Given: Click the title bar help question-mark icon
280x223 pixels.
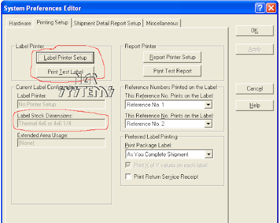Looking at the screenshot, I should point(260,8).
